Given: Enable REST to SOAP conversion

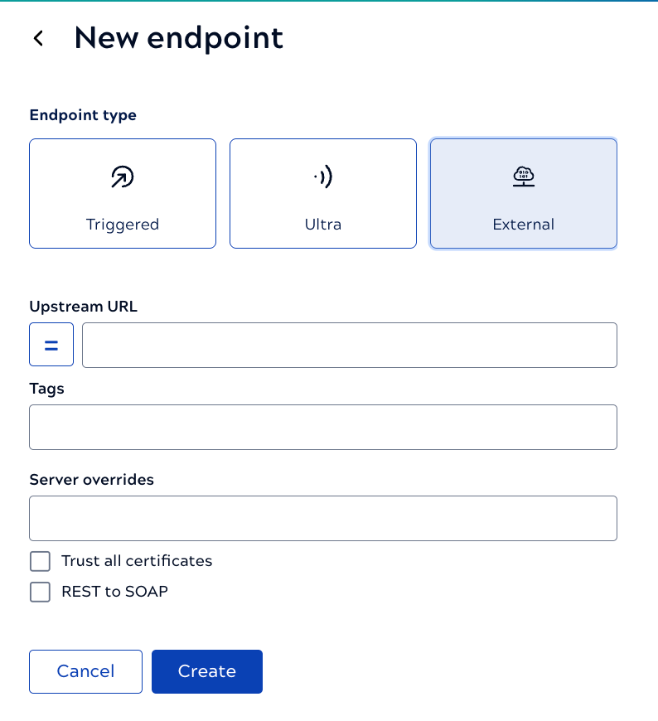Looking at the screenshot, I should tap(40, 592).
